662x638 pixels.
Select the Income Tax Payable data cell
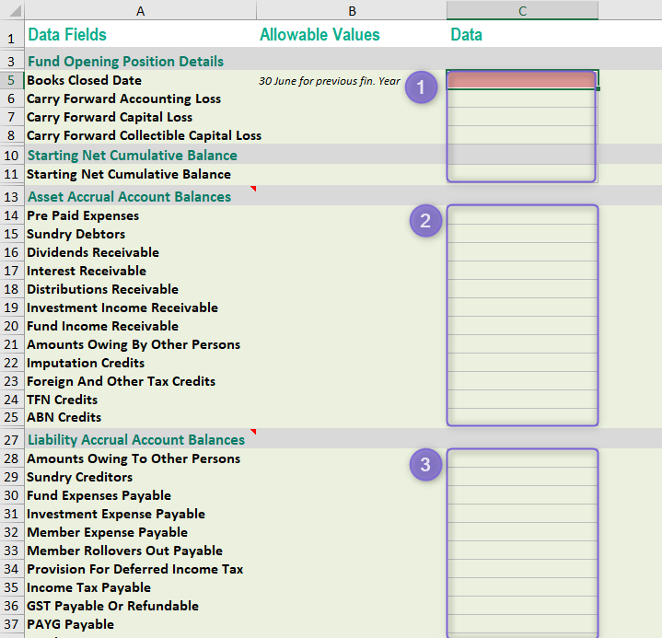(522, 587)
